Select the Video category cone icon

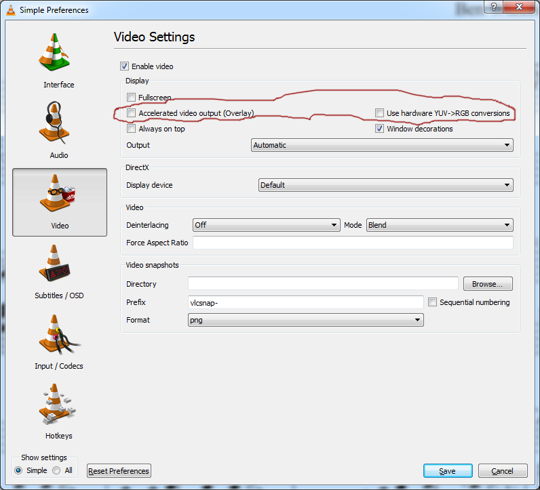tap(59, 195)
